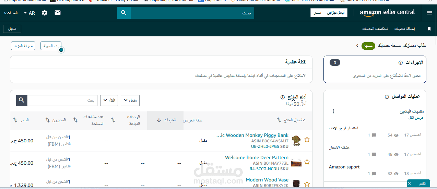Sort by تفاصيل المنتج column arrows

(279, 120)
